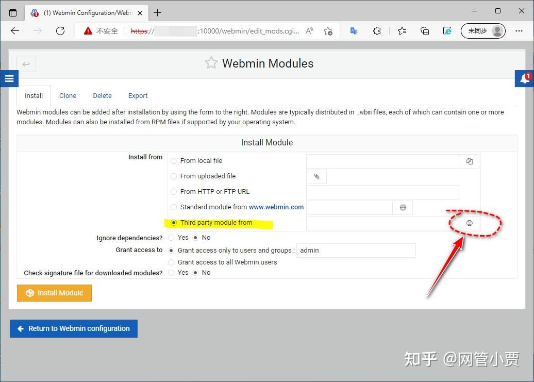Switch to the Export tab
This screenshot has height=382, width=534.
138,95
